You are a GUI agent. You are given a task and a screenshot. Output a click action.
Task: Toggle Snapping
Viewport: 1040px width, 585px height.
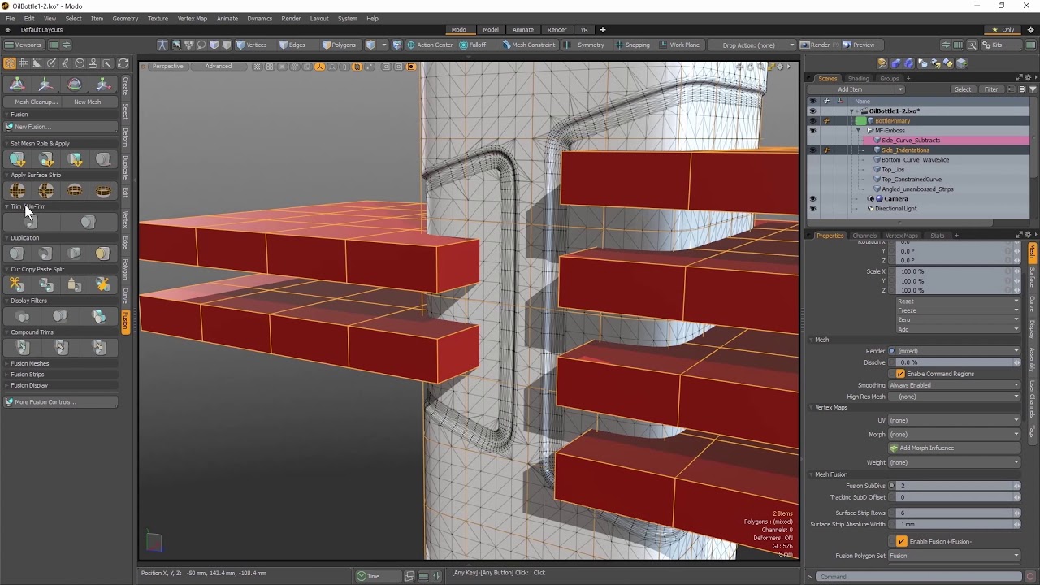(x=632, y=45)
